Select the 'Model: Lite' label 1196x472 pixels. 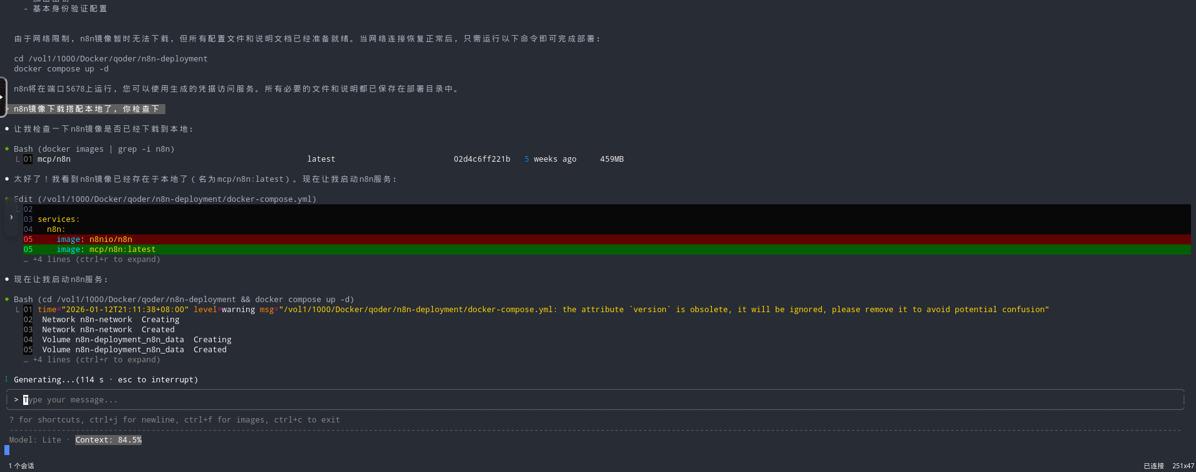(35, 440)
